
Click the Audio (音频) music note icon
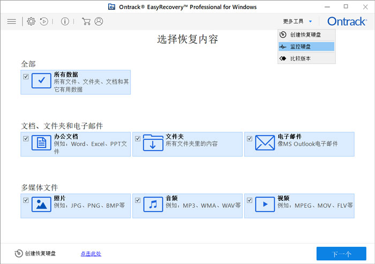pyautogui.click(x=153, y=205)
